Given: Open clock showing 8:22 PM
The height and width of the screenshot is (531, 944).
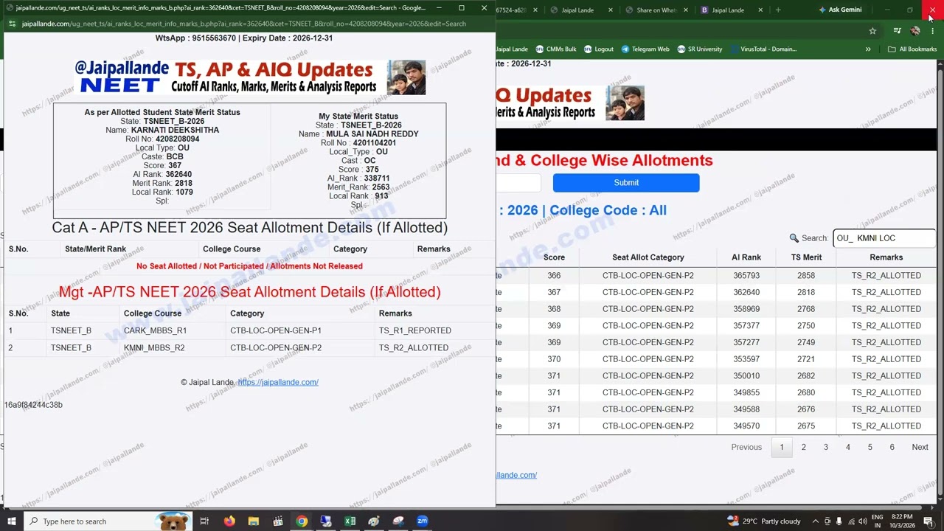Looking at the screenshot, I should [903, 521].
